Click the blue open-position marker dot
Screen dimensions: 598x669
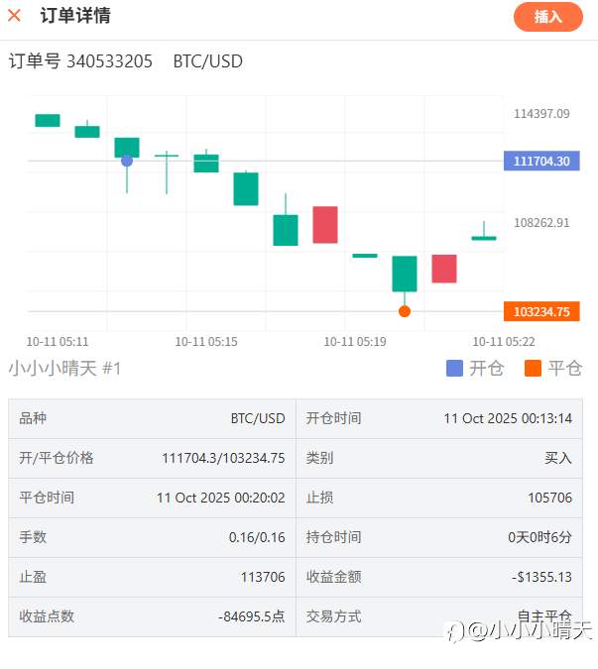click(127, 161)
